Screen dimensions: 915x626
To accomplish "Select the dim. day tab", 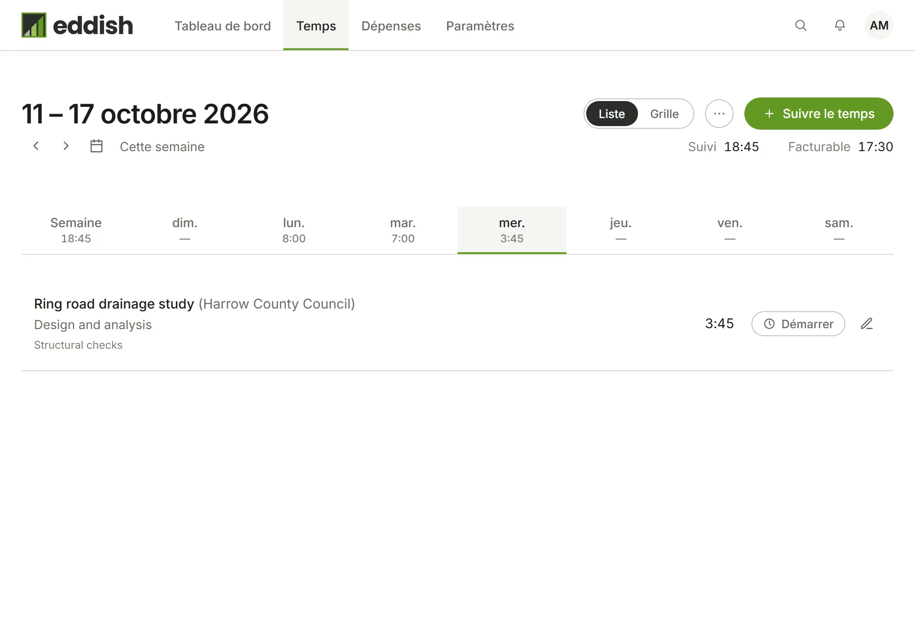I will pos(185,230).
